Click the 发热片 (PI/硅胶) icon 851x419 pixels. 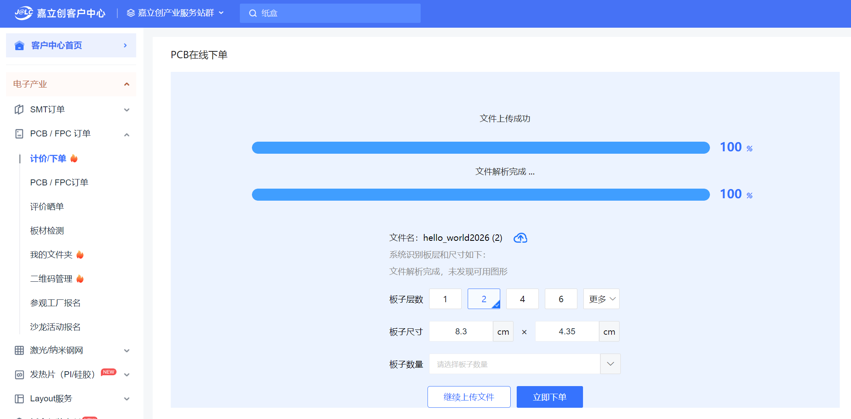[19, 374]
